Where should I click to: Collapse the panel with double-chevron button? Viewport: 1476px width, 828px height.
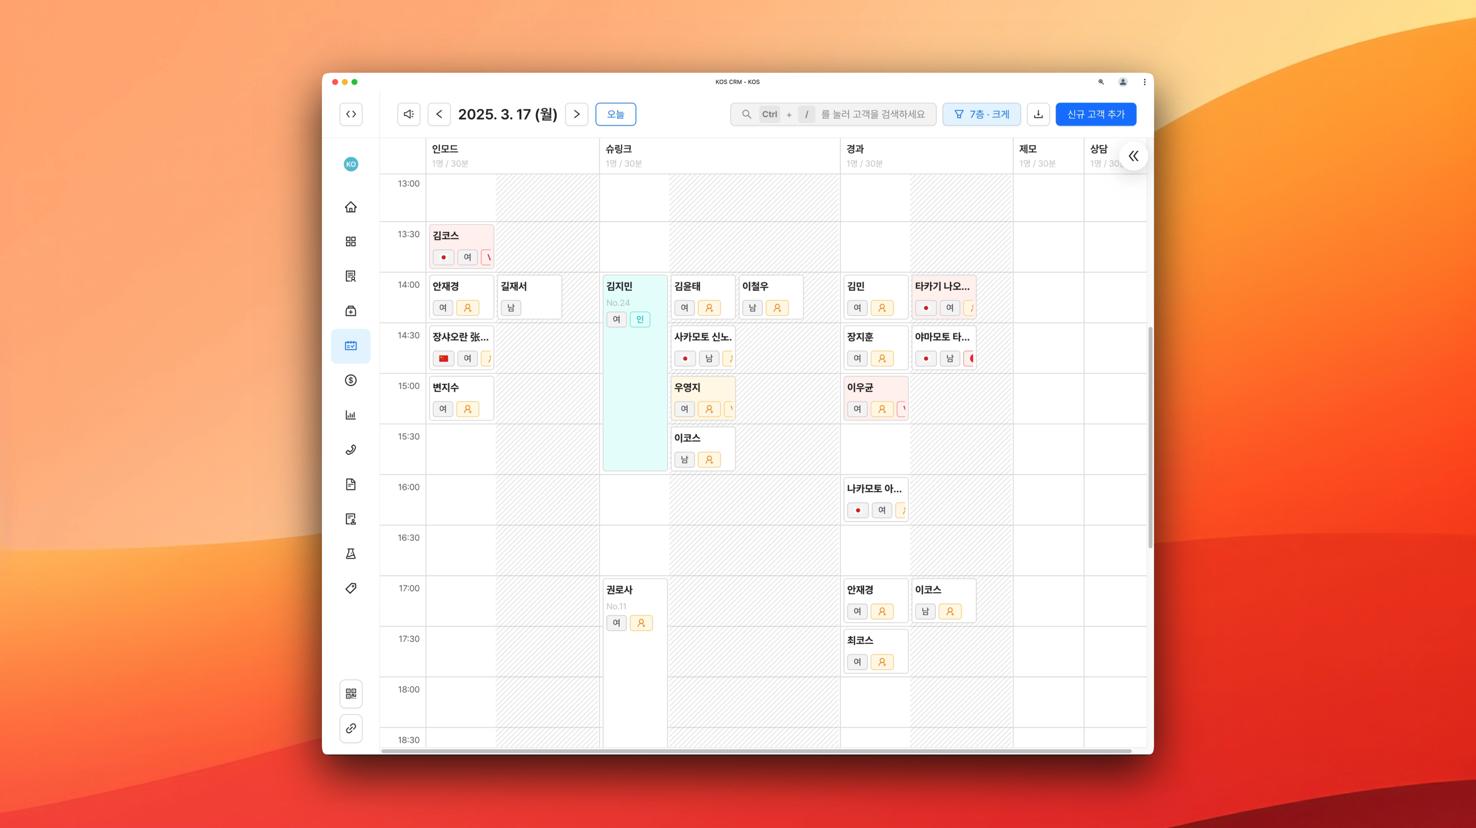(1133, 156)
